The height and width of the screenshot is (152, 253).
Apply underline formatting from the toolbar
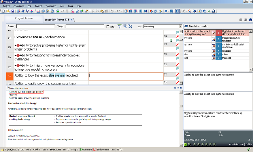135,11
